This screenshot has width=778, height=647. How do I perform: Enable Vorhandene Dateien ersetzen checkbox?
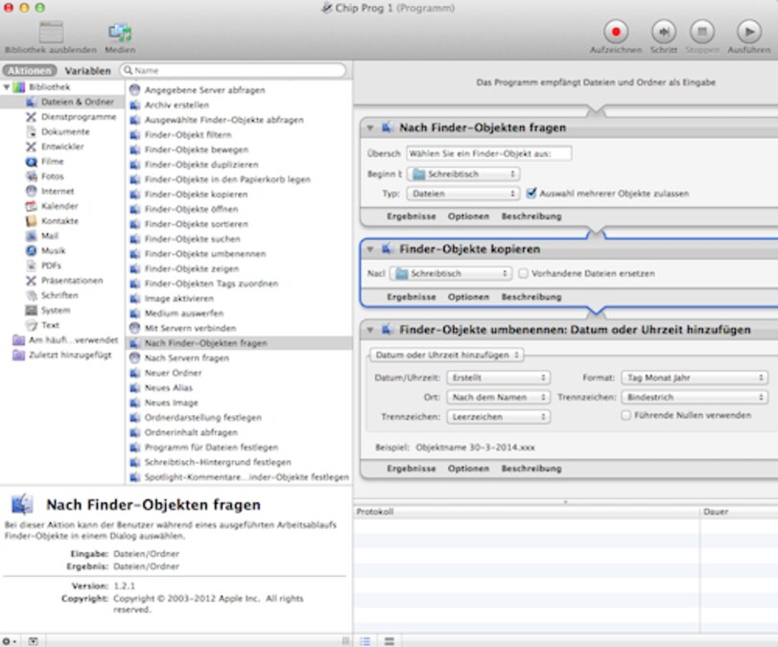(x=524, y=273)
